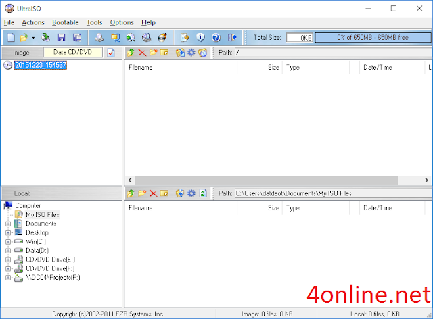Select Computer in the Local tree
433x319 pixels.
tap(28, 205)
